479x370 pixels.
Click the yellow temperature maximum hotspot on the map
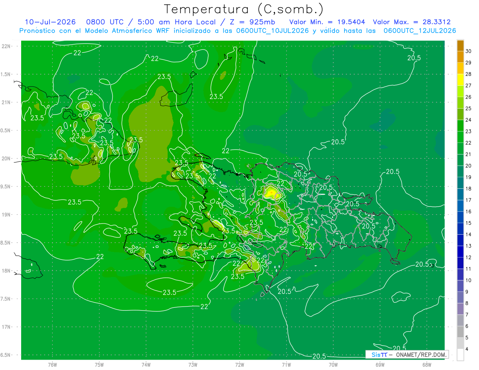pos(272,194)
